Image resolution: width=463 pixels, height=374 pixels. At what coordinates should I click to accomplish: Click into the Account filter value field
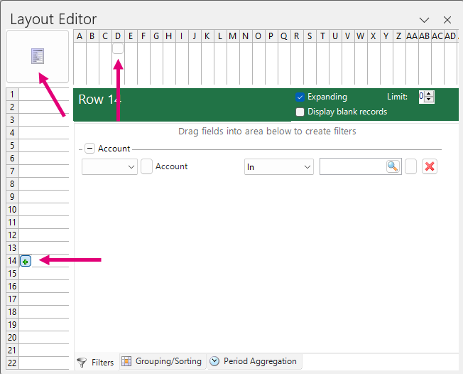click(353, 167)
